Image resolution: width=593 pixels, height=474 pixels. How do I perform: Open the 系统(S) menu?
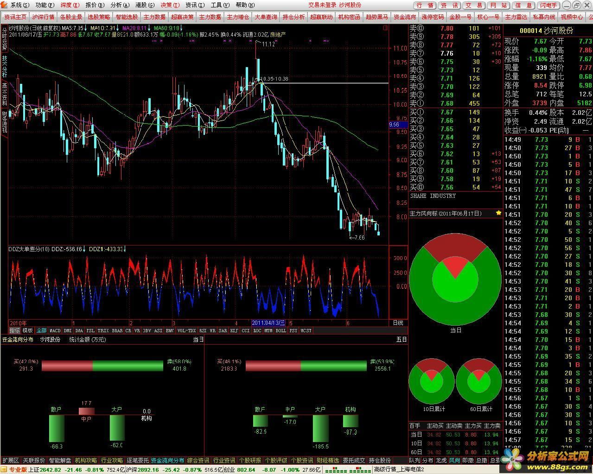[19, 5]
